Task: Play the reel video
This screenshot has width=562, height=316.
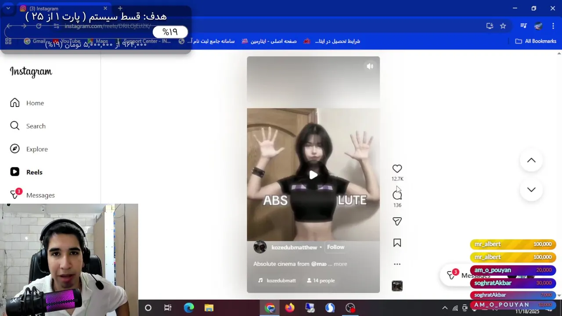Action: pos(313,175)
